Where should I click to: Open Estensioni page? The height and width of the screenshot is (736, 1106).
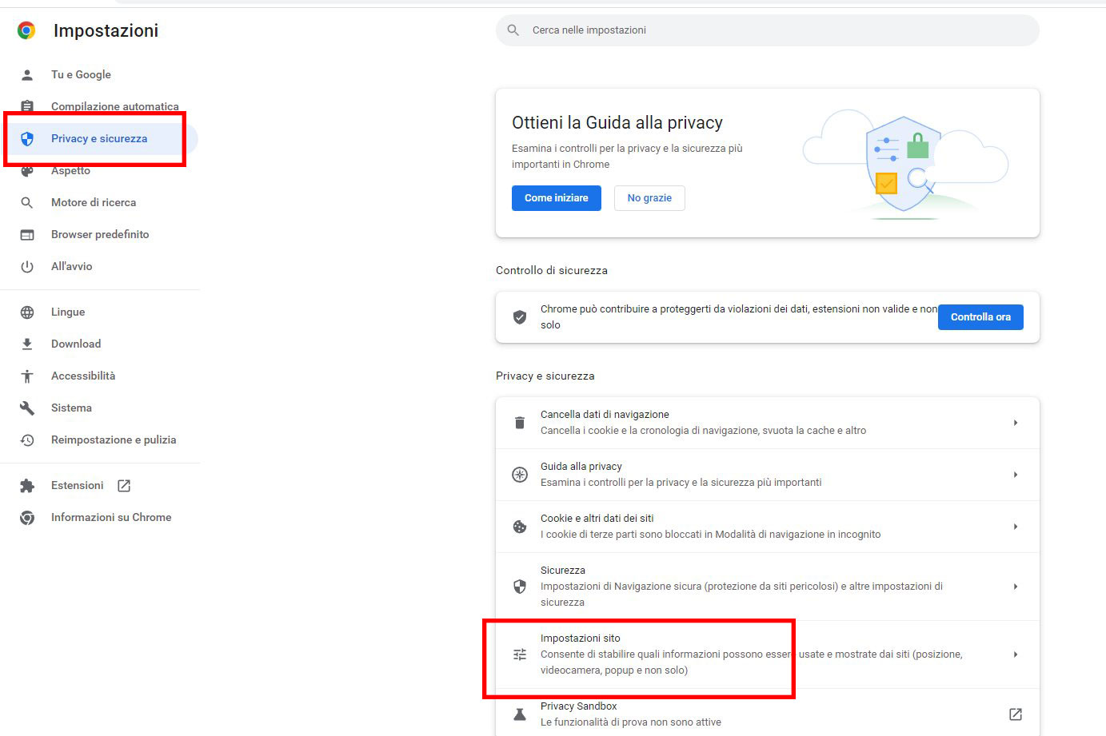point(77,485)
